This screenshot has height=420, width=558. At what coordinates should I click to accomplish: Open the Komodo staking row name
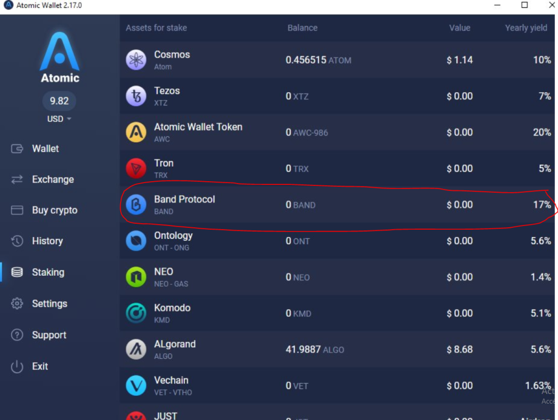coord(172,308)
